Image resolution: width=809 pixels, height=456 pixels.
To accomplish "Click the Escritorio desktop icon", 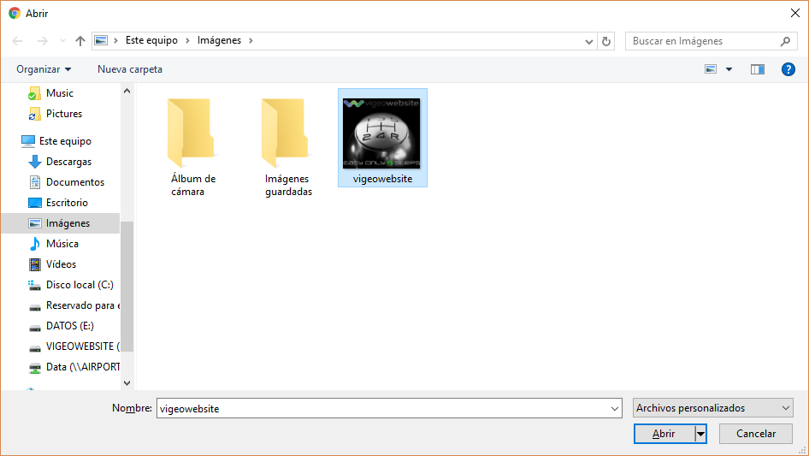I will tap(34, 203).
